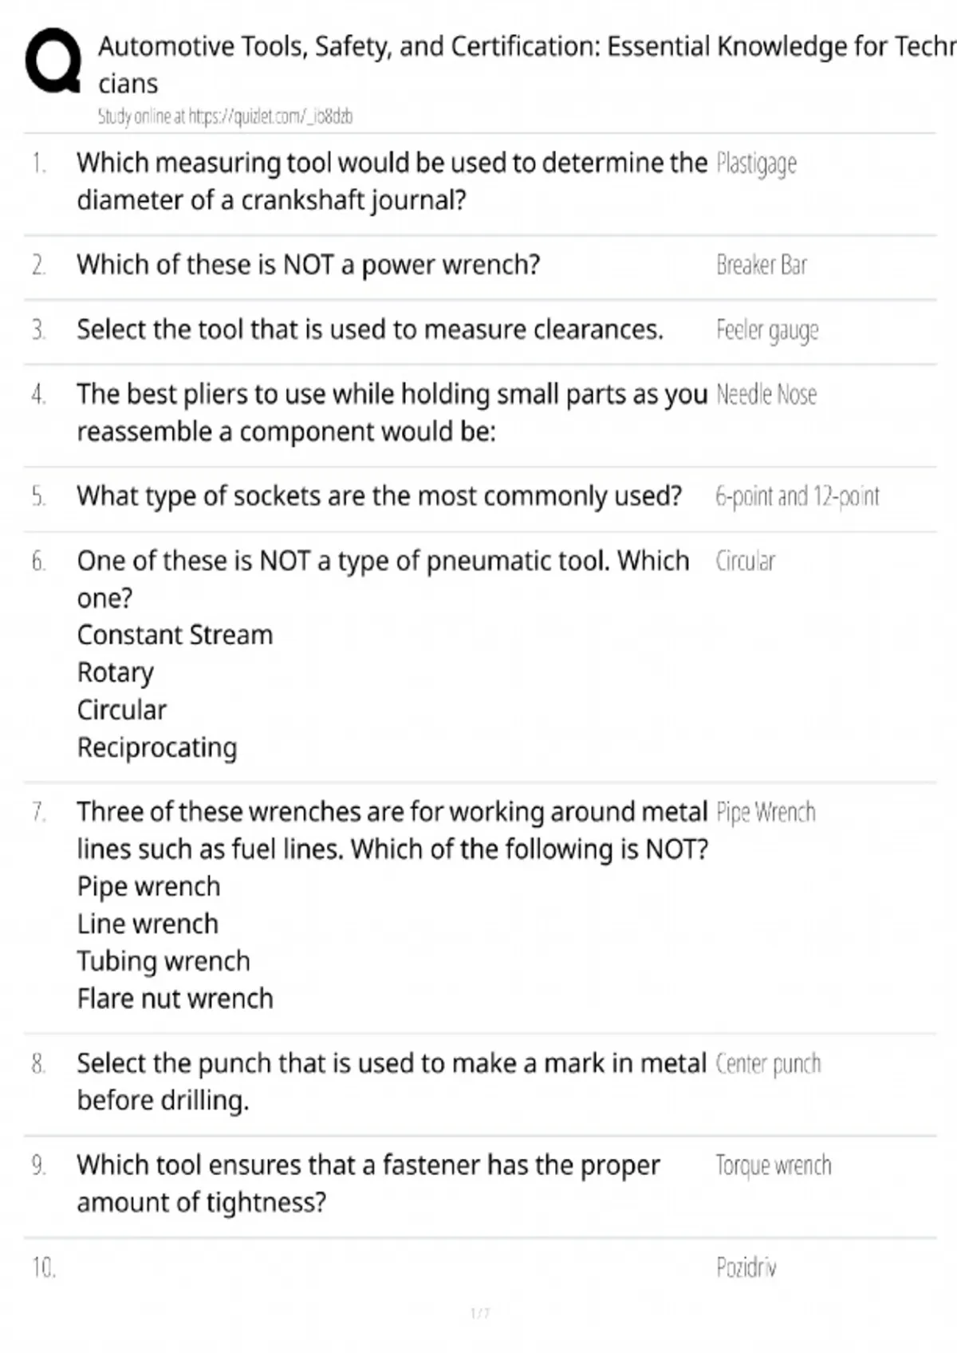Select the Line wrench option

coord(148,924)
